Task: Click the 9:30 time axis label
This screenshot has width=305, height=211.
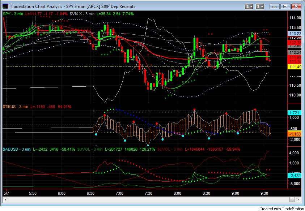Action: [264, 194]
